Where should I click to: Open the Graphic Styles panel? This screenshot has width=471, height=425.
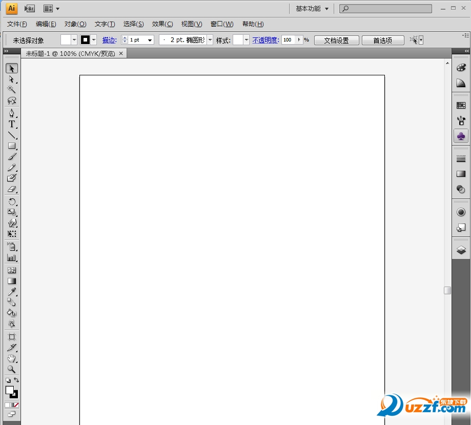tap(461, 228)
